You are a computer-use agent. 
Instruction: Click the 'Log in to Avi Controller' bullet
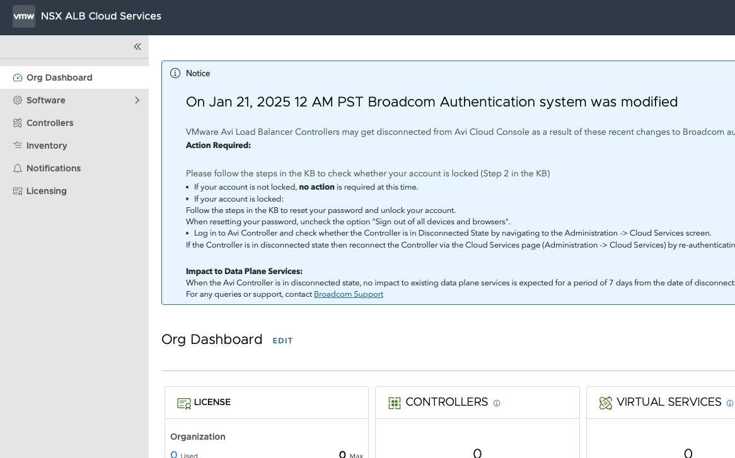(x=453, y=233)
